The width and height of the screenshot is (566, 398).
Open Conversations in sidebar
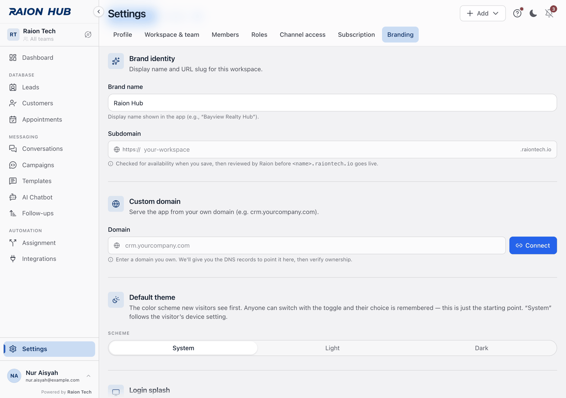pos(49,149)
